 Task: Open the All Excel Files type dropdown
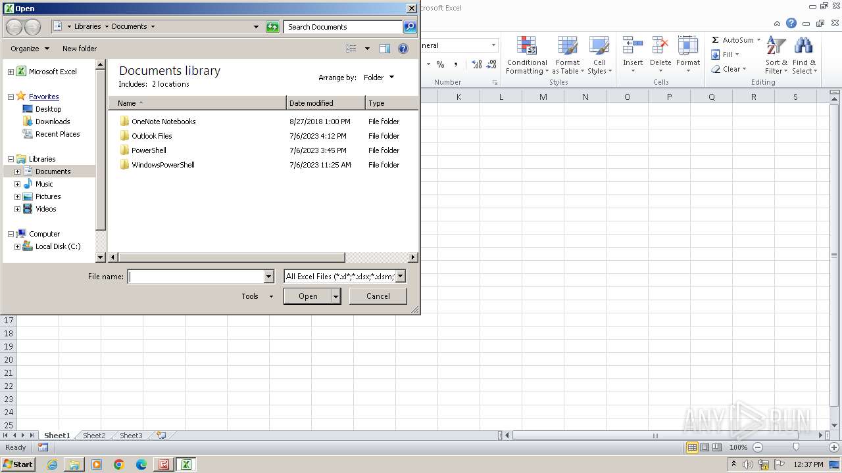coord(400,277)
